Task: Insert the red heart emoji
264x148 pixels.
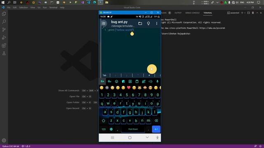Action: coord(129,88)
